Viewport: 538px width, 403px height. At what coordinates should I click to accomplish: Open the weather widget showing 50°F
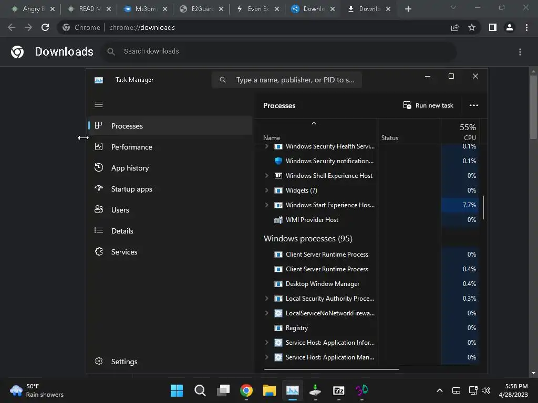point(36,390)
